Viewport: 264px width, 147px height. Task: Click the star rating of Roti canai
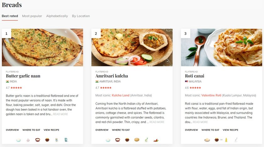click(195, 88)
